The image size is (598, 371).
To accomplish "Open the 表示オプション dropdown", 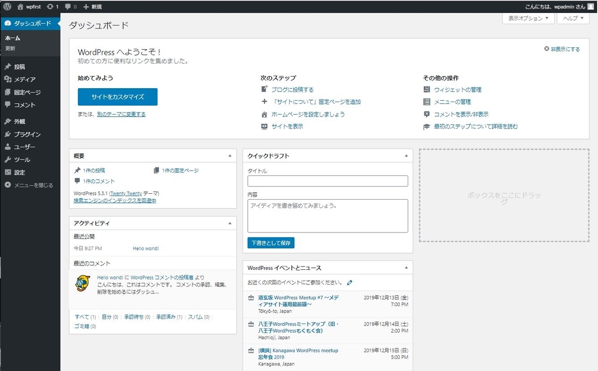I will point(528,18).
